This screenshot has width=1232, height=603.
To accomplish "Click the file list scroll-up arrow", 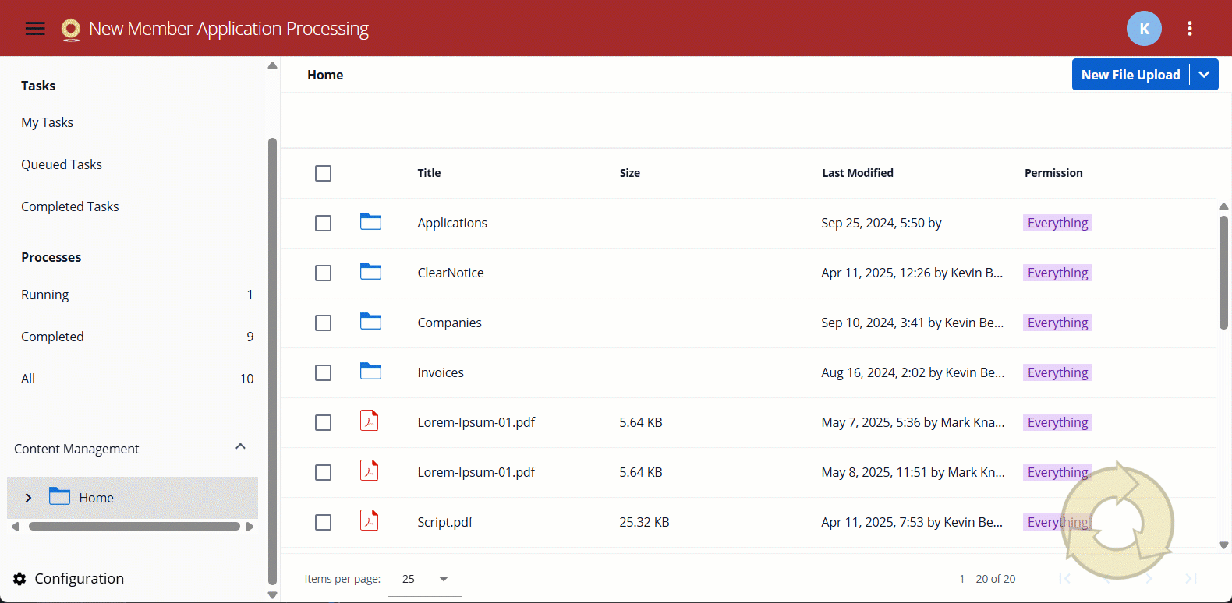I will click(1223, 206).
